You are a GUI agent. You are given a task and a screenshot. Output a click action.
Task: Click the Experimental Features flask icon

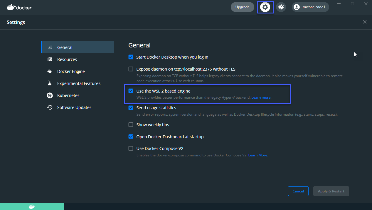coord(50,83)
